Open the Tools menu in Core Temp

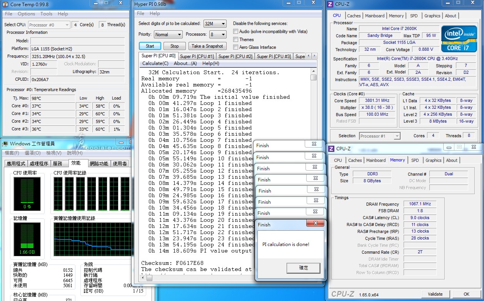click(46, 14)
